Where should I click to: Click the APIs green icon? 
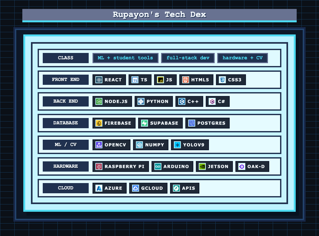coord(176,188)
